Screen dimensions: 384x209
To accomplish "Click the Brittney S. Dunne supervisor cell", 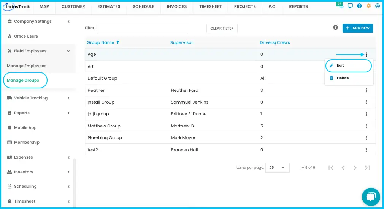I will point(189,114).
